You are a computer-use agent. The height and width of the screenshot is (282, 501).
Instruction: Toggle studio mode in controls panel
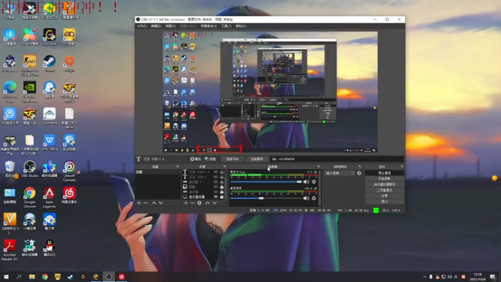pyautogui.click(x=385, y=191)
